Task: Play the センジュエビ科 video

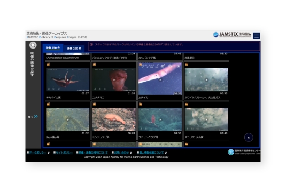Action: 114,119
